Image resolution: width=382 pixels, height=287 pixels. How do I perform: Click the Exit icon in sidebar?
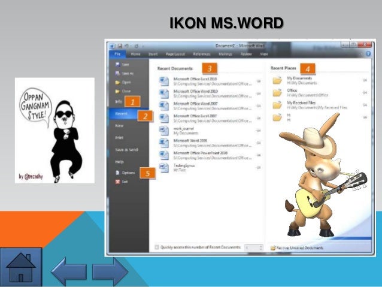[x=117, y=182]
